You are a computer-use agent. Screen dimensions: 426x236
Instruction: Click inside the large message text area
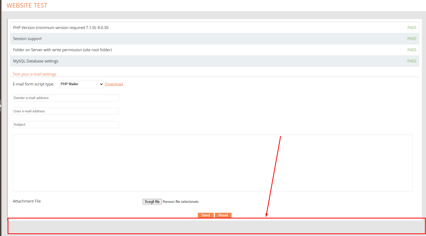(212, 163)
